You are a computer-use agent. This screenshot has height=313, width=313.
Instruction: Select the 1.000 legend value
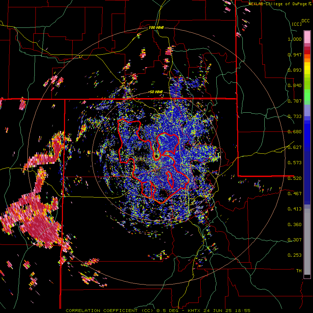pyautogui.click(x=295, y=39)
